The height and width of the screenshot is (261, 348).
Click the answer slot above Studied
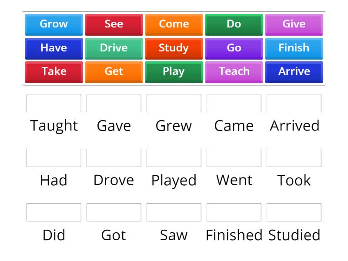tap(294, 212)
